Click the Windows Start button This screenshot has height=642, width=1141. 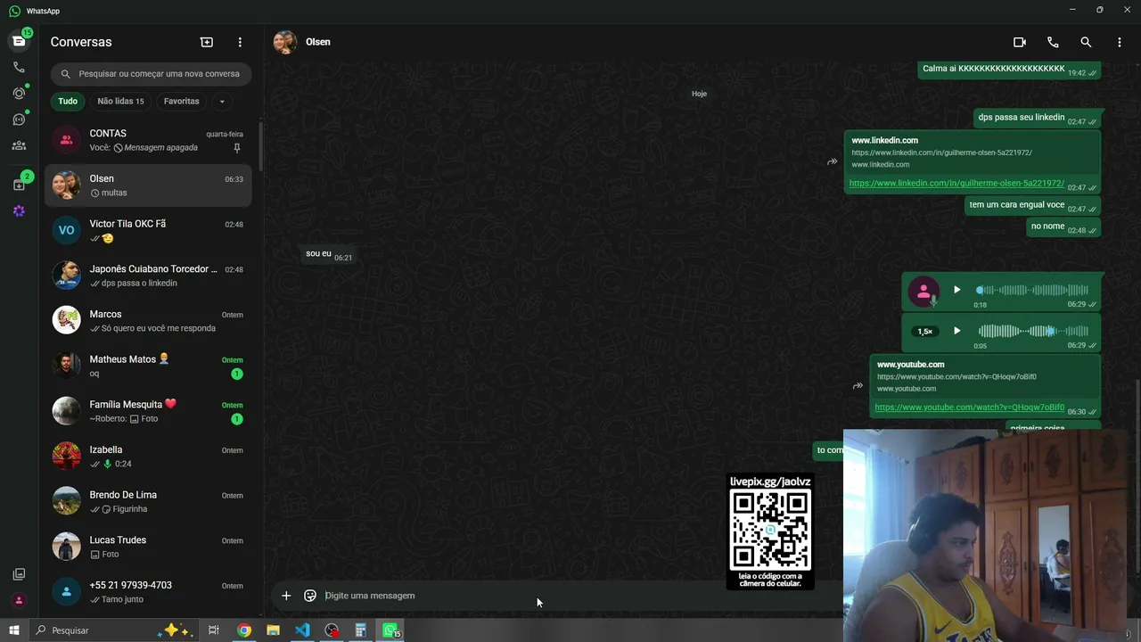click(x=14, y=630)
